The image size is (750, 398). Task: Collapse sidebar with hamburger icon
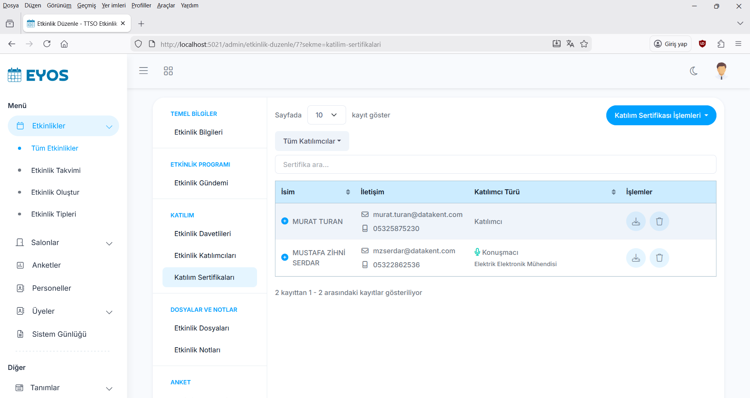click(x=143, y=71)
